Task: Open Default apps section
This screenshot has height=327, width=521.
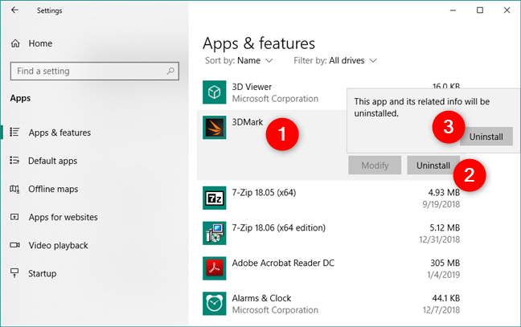Action: tap(52, 161)
